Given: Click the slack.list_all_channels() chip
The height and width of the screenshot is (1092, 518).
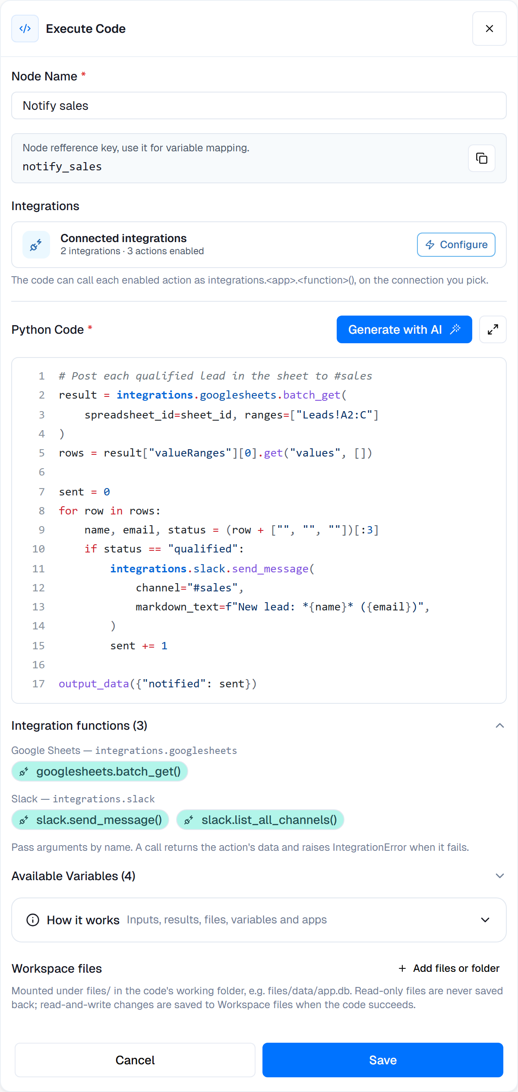Looking at the screenshot, I should 260,820.
